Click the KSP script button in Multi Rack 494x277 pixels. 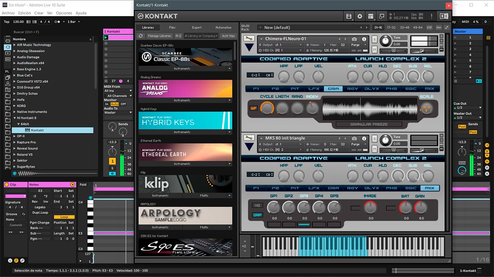pos(430,27)
